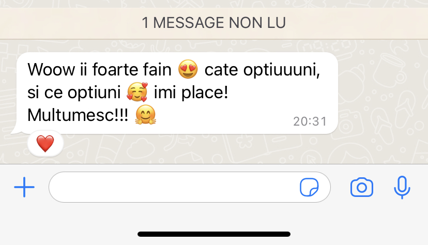Tap the word "Woow" in the message
Image resolution: width=428 pixels, height=245 pixels.
tap(51, 69)
